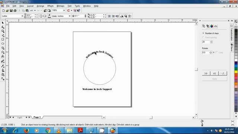Toggle Snap to Grid
The image size is (238, 134).
tap(109, 16)
